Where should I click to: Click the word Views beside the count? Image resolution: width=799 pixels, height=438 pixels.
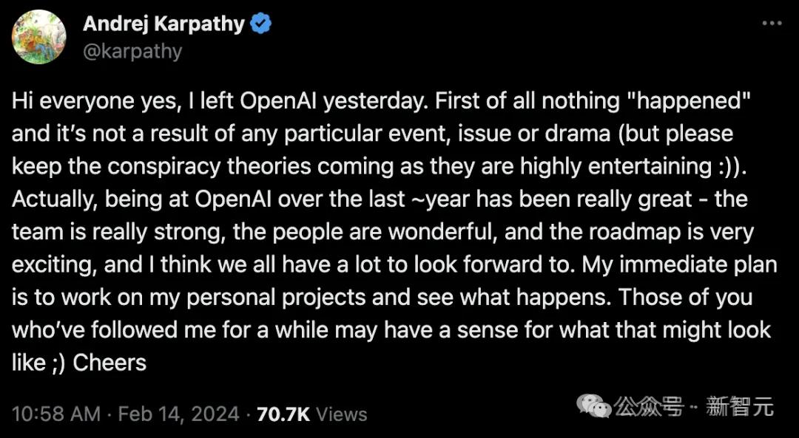click(342, 414)
